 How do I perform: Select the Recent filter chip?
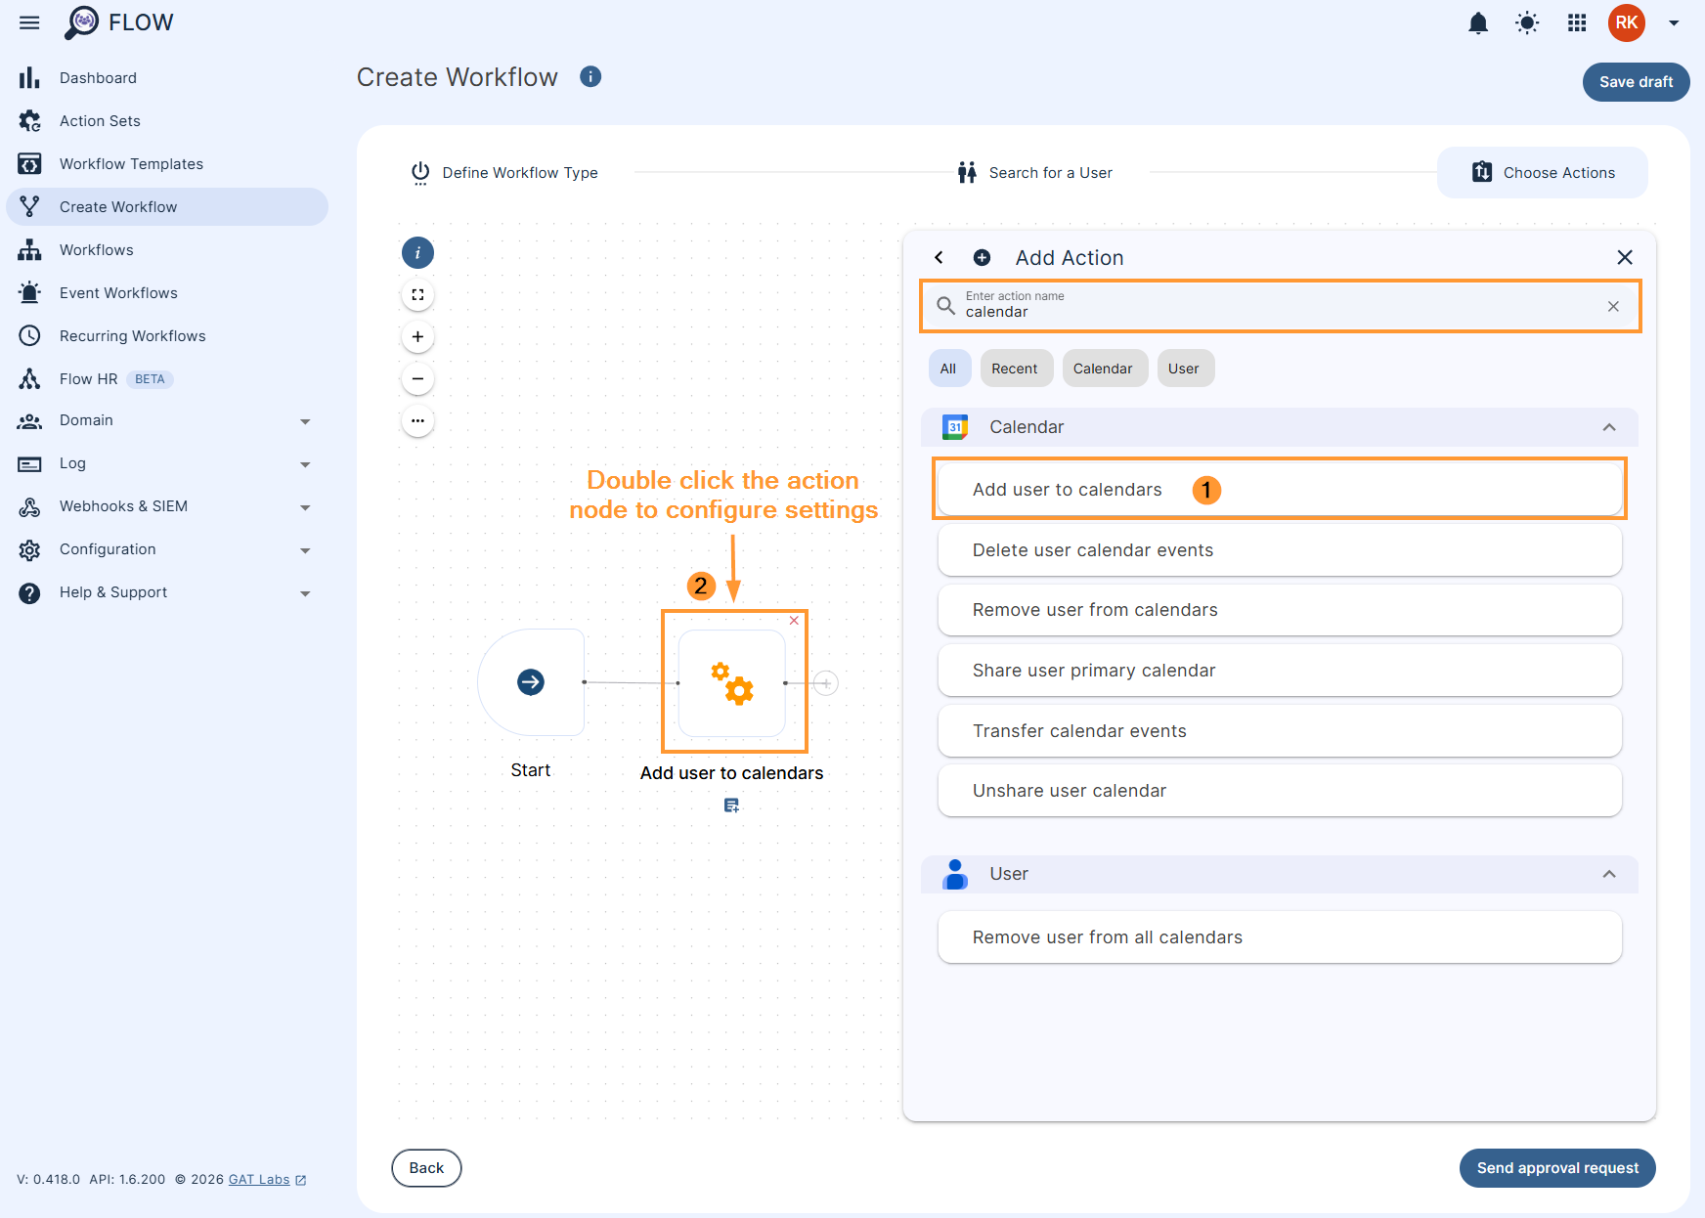click(1016, 369)
